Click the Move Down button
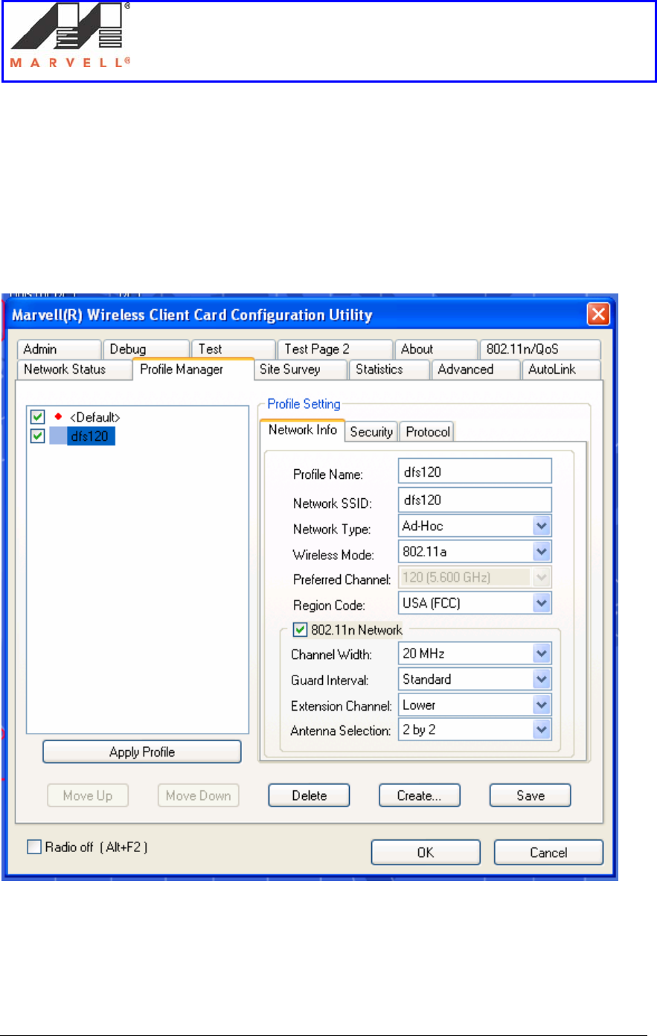The image size is (657, 1036). point(198,795)
